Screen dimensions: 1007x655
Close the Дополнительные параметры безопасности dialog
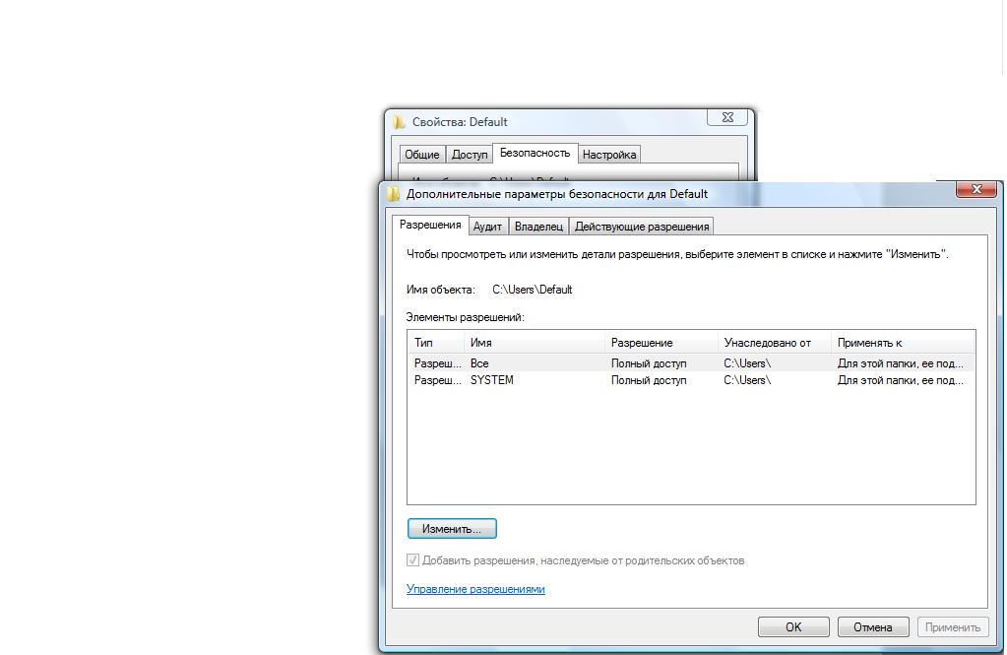pos(976,189)
